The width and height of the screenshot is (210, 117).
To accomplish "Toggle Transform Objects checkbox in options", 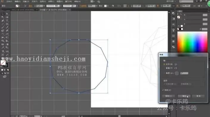I will click(164, 84).
